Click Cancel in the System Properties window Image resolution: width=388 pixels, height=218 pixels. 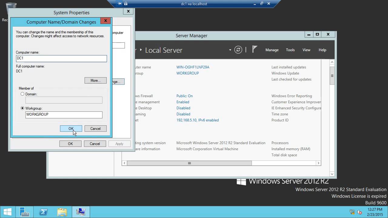pos(95,144)
